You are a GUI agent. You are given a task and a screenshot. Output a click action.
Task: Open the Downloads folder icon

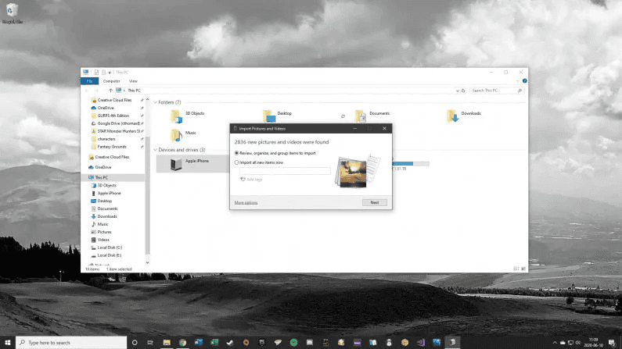click(x=453, y=116)
